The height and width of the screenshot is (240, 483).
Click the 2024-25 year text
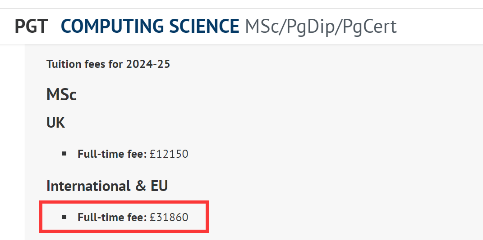pyautogui.click(x=148, y=64)
